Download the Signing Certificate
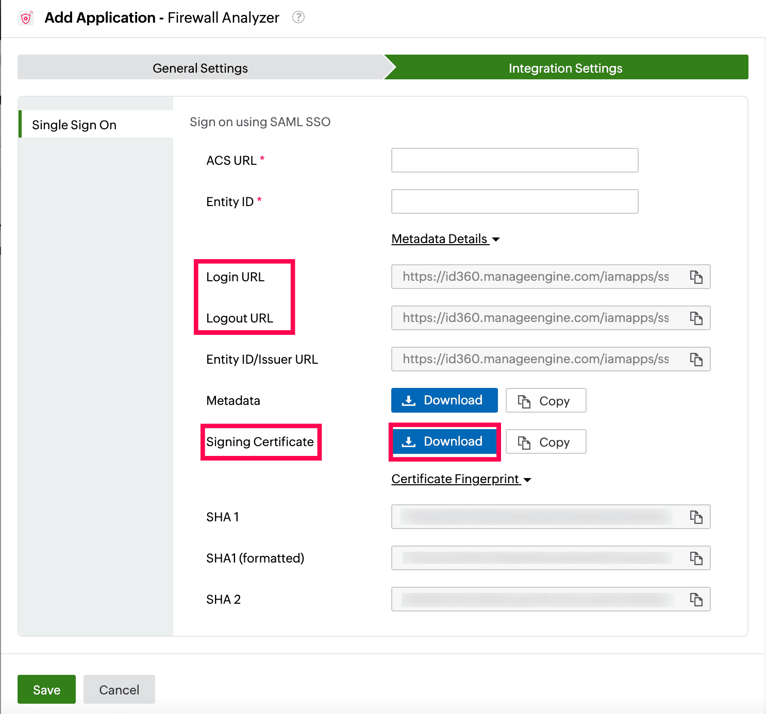The height and width of the screenshot is (714, 766). (444, 441)
